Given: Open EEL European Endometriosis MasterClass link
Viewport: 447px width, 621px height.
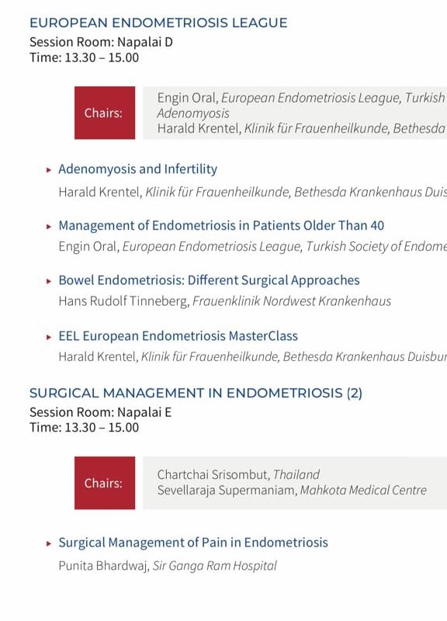Looking at the screenshot, I should click(178, 336).
